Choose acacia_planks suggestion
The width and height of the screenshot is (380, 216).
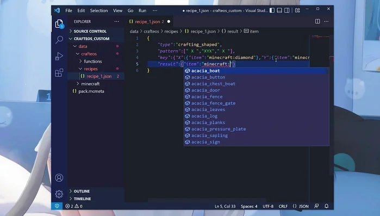[x=257, y=122]
